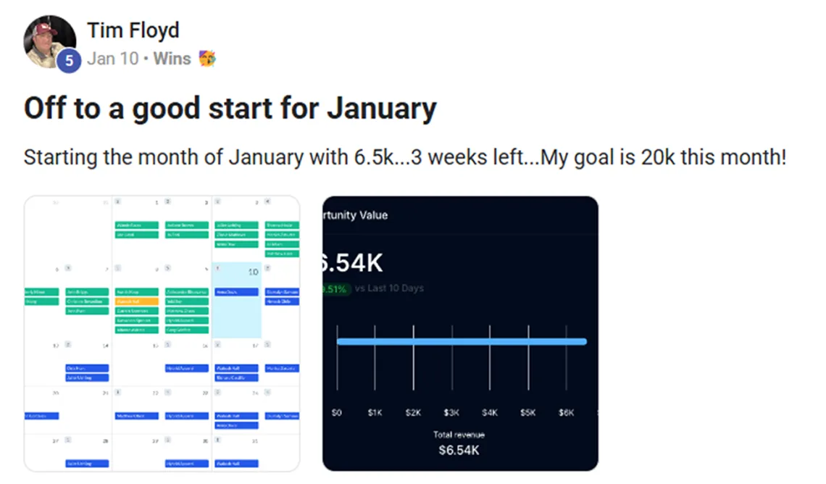Click the Opportunity Value heading

(355, 215)
